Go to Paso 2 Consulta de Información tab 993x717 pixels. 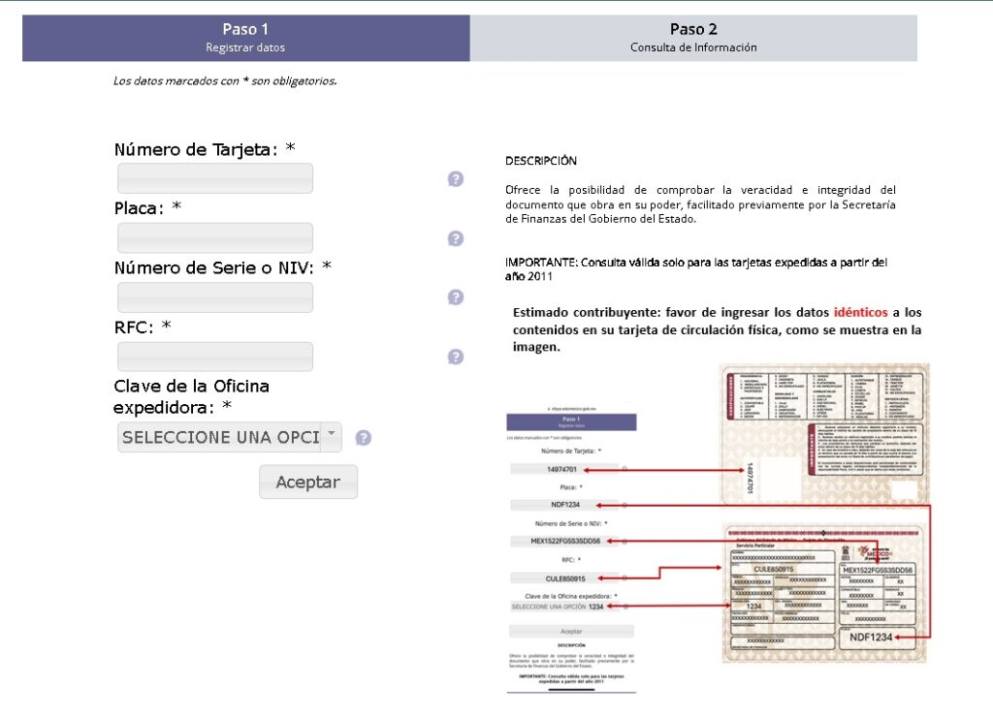[x=693, y=38]
